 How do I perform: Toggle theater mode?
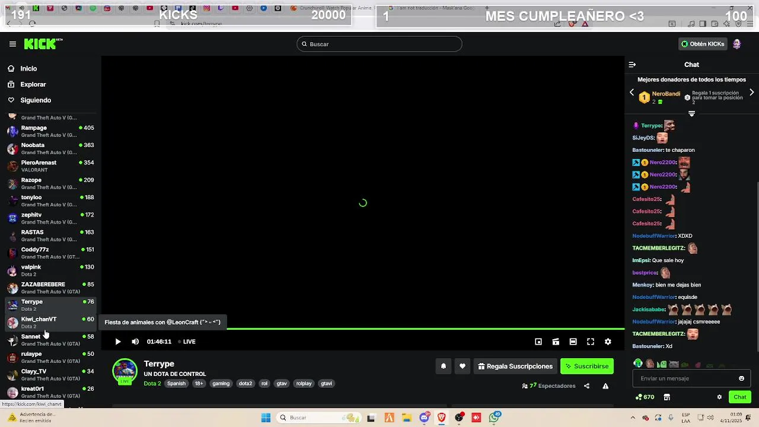573,342
